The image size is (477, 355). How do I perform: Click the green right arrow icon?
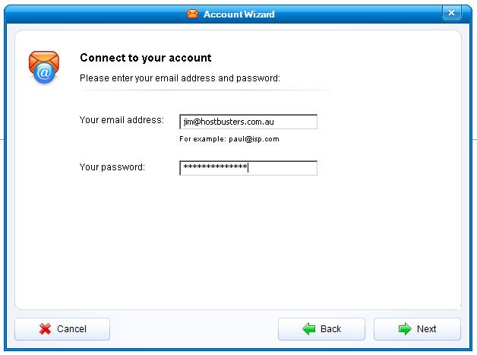coord(405,329)
